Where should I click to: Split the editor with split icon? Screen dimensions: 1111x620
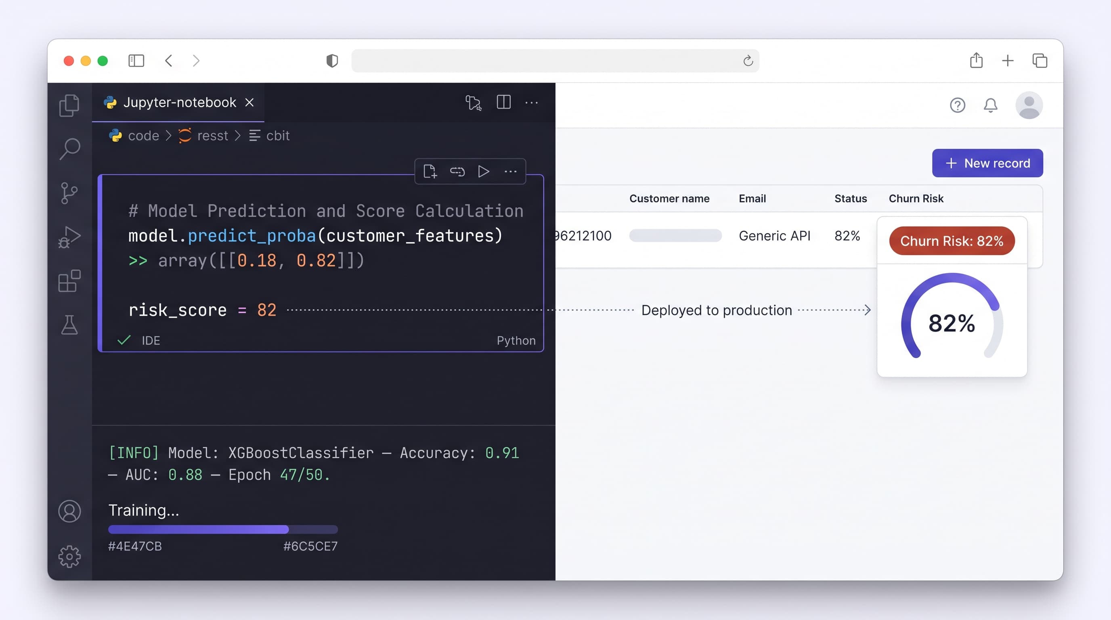click(503, 102)
